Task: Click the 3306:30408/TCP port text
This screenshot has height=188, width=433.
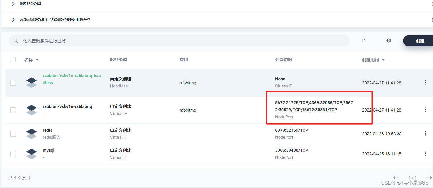Action: point(292,150)
